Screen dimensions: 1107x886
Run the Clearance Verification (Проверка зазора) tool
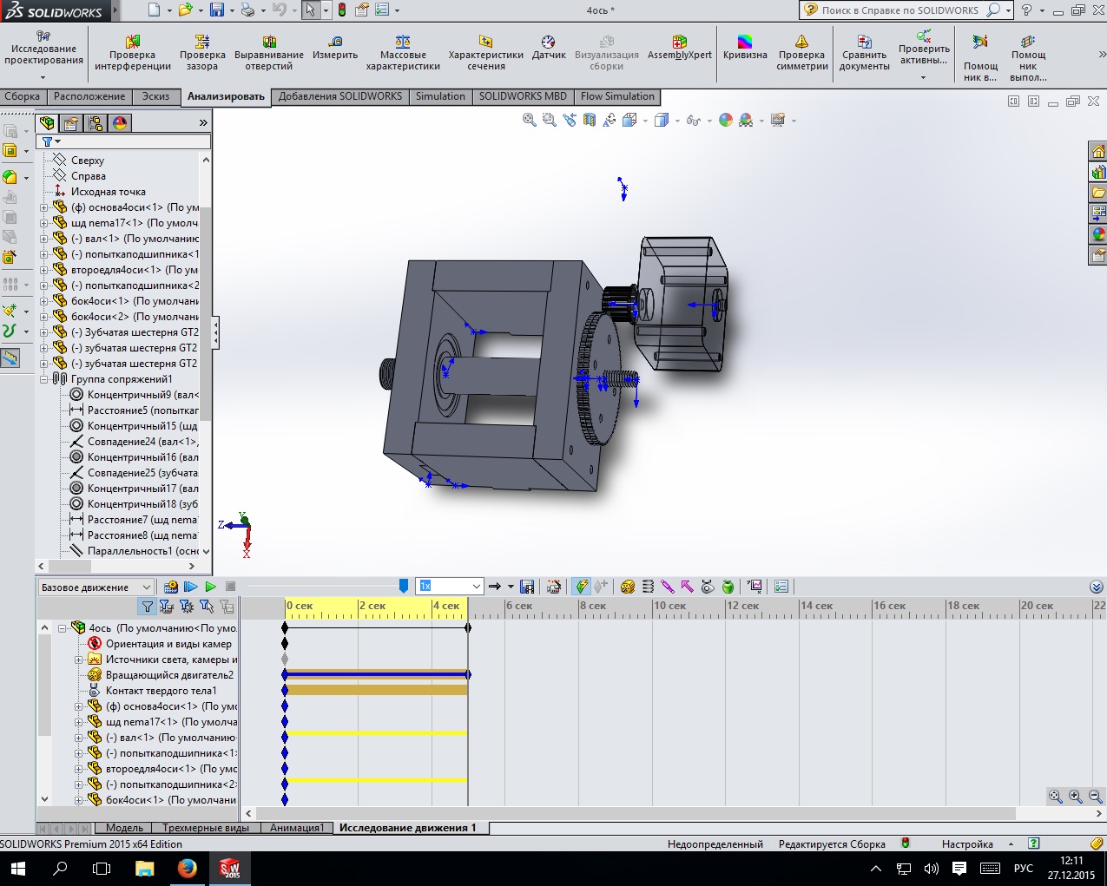pos(202,53)
